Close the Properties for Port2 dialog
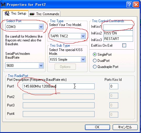 pyautogui.click(x=136, y=5)
